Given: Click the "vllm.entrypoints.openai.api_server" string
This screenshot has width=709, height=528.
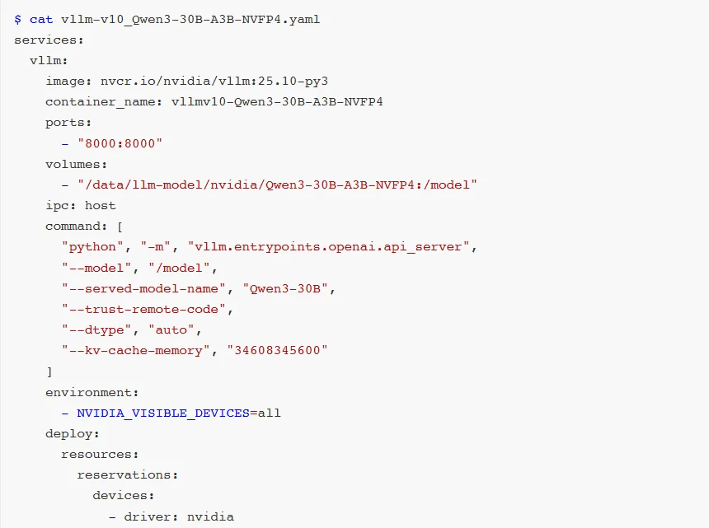Looking at the screenshot, I should tap(329, 246).
